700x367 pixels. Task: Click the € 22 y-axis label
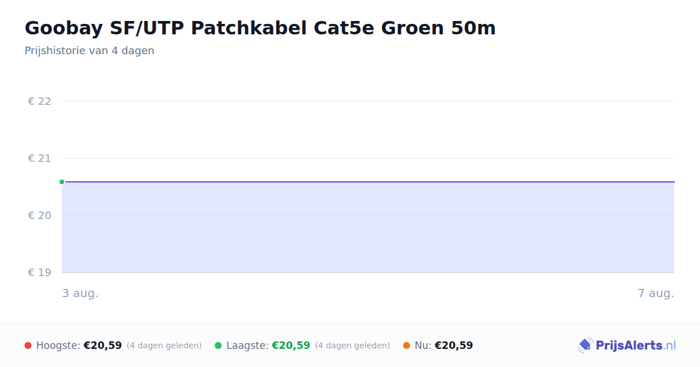40,101
